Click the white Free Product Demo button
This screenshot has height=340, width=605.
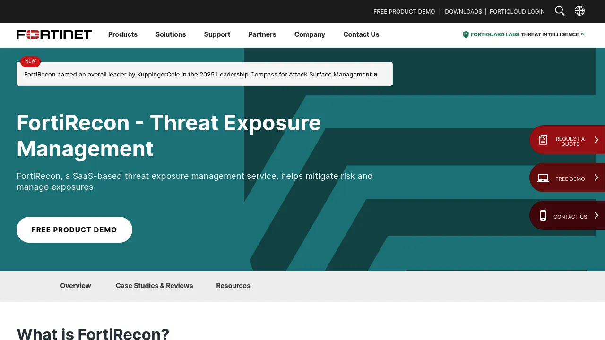[x=74, y=229]
